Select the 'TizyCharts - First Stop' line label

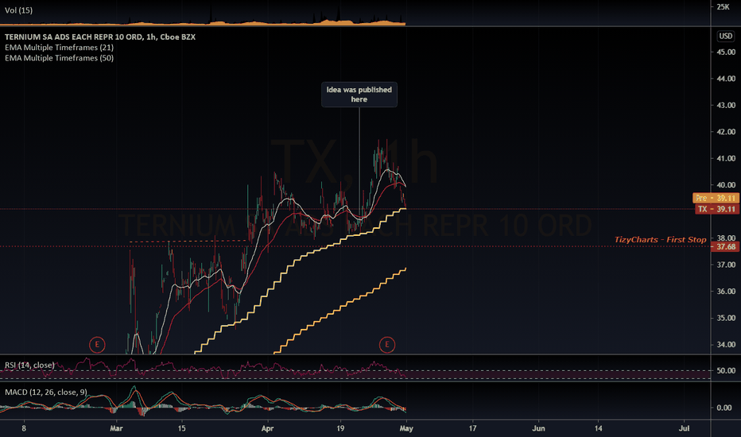(x=660, y=239)
